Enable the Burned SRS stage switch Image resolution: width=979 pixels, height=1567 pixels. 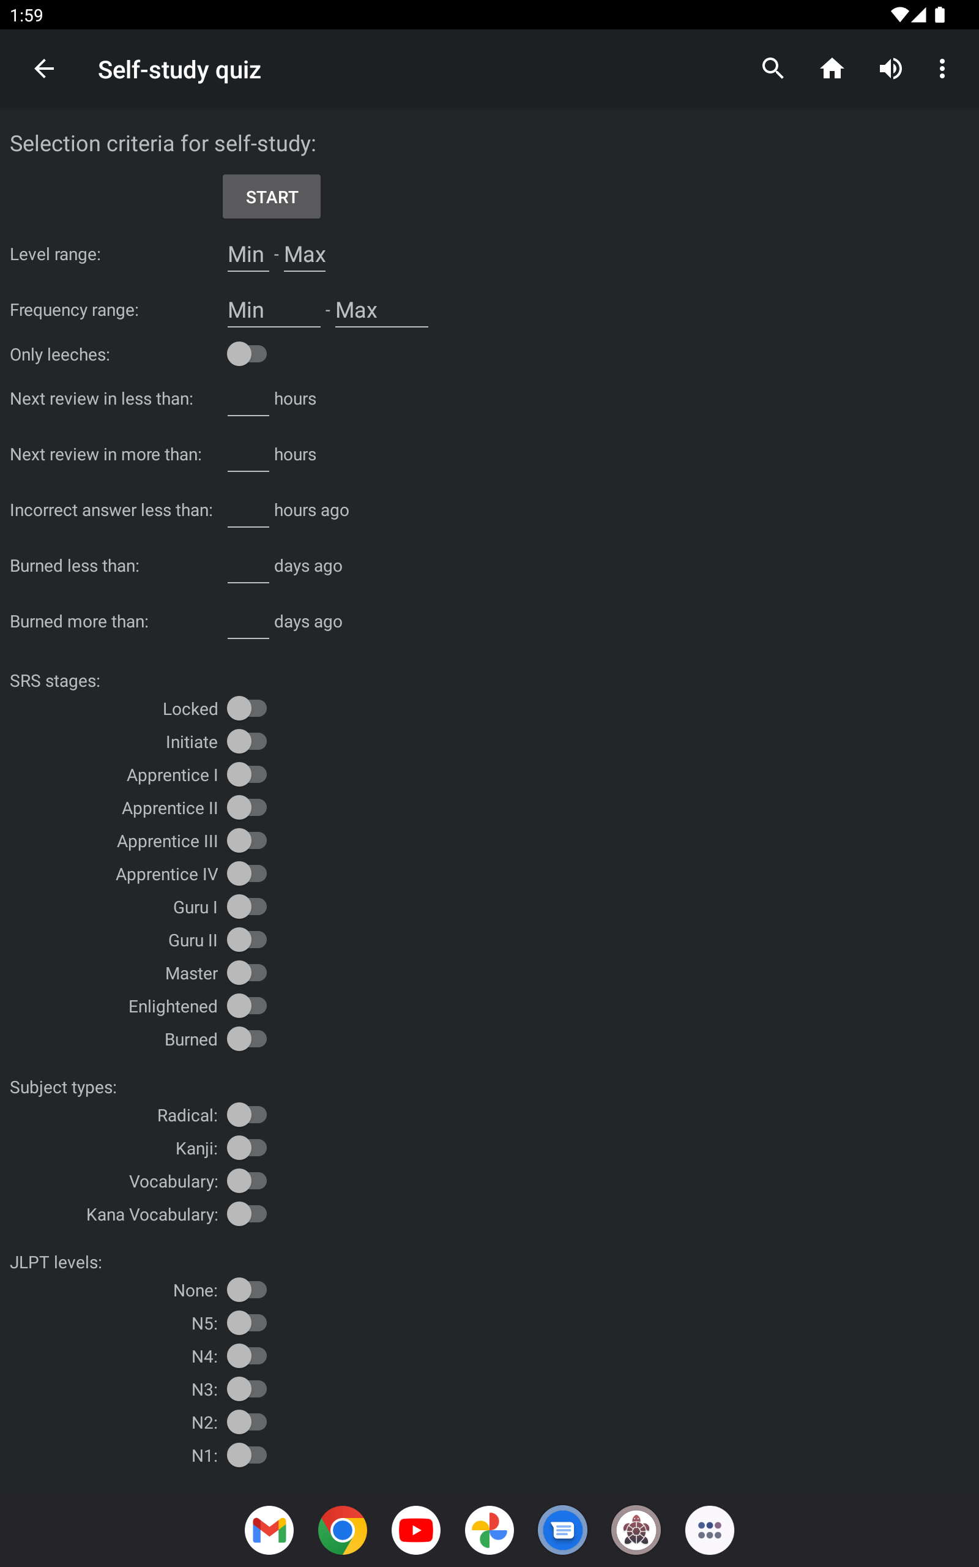click(x=247, y=1039)
